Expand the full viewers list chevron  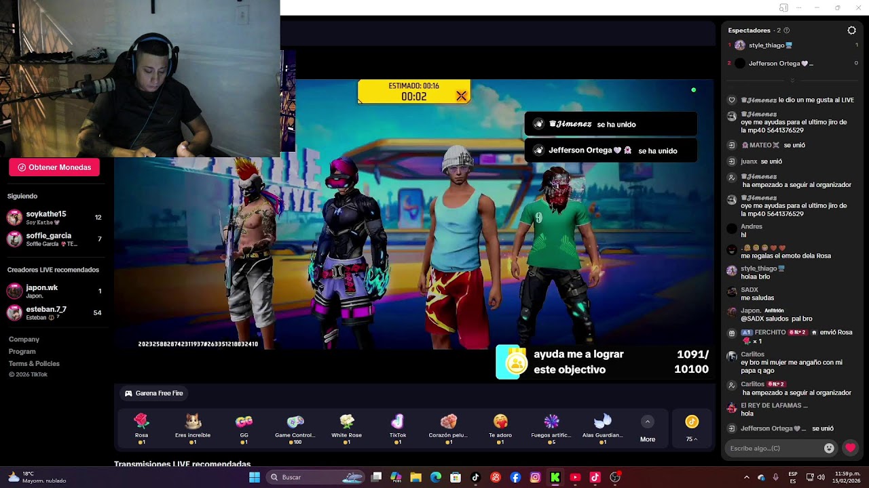(x=792, y=81)
